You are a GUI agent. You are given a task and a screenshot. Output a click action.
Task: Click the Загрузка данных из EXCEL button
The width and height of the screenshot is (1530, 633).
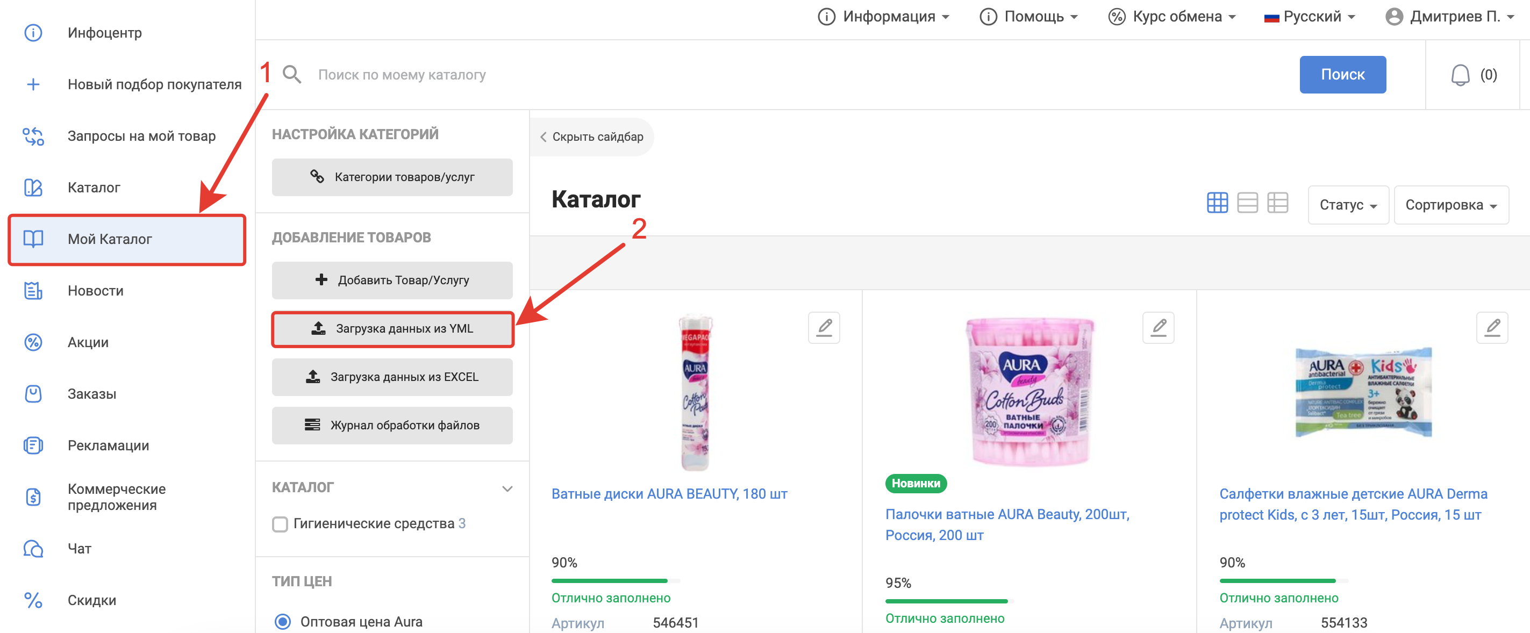(x=392, y=377)
